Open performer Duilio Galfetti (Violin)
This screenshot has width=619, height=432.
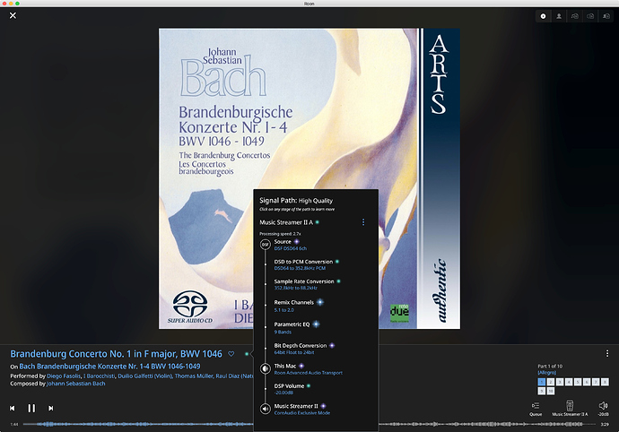point(144,376)
